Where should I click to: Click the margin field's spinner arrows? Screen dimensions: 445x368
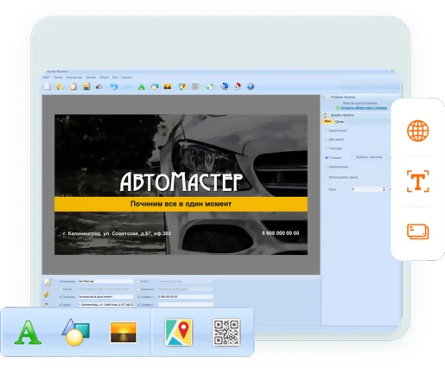point(384,189)
